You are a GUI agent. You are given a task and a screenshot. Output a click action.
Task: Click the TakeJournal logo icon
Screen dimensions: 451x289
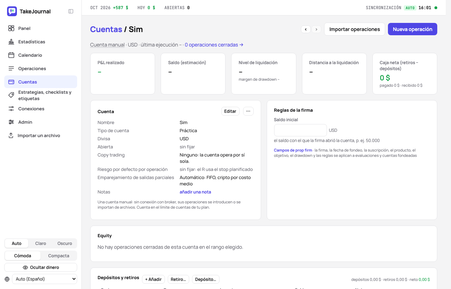(x=12, y=11)
